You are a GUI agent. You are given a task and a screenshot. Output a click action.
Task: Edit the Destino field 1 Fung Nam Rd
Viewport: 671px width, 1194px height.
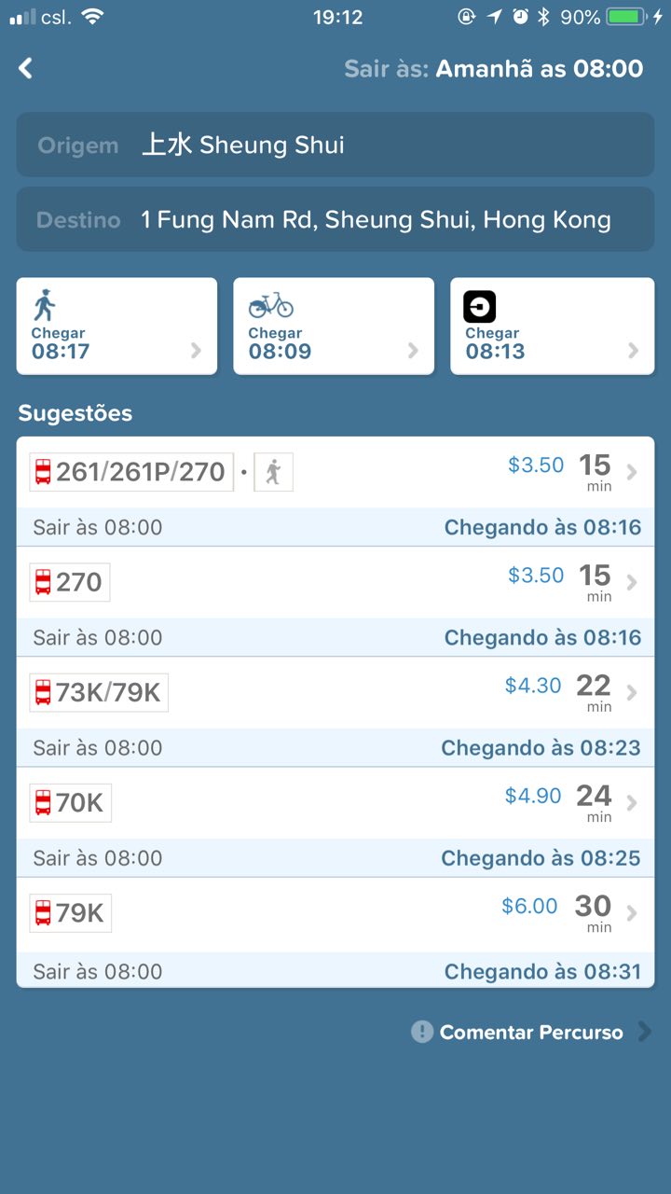pos(335,220)
